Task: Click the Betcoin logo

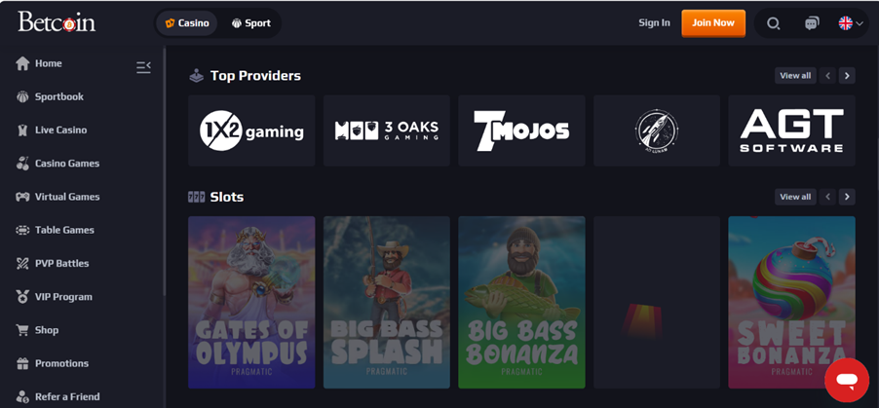Action: 57,22
